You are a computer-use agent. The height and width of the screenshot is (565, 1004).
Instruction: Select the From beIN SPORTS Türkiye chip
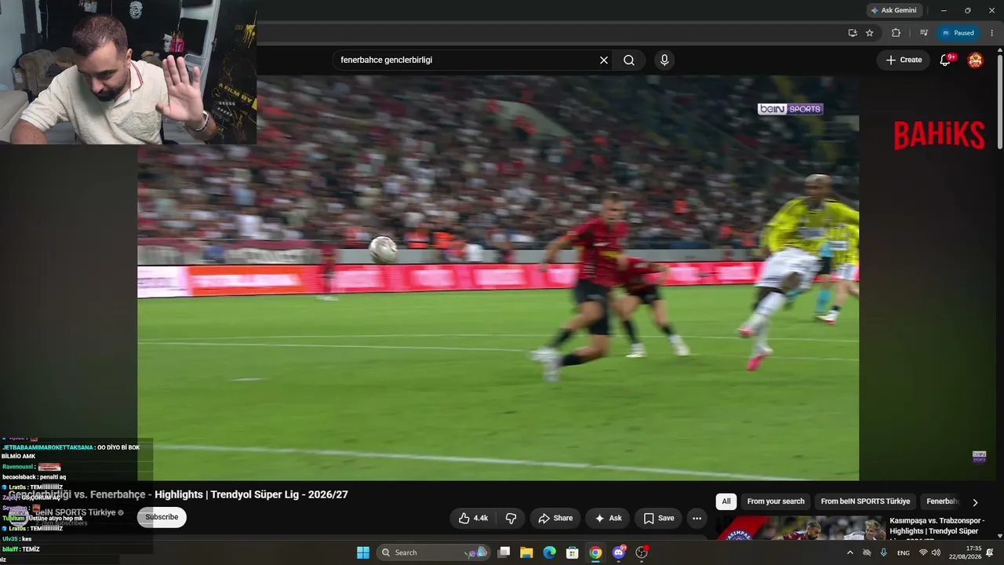(x=865, y=501)
